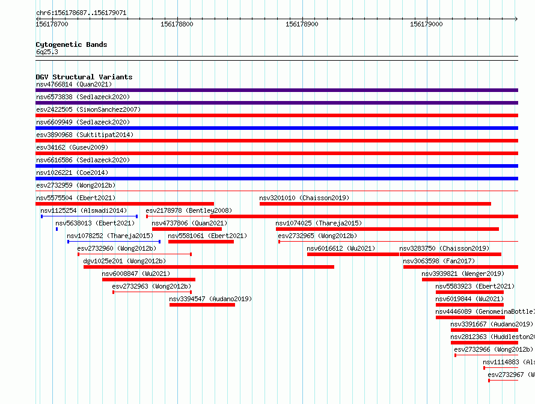Open the nsv5638013 (Ebert2021) label
This screenshot has width=535, height=404.
[x=95, y=223]
